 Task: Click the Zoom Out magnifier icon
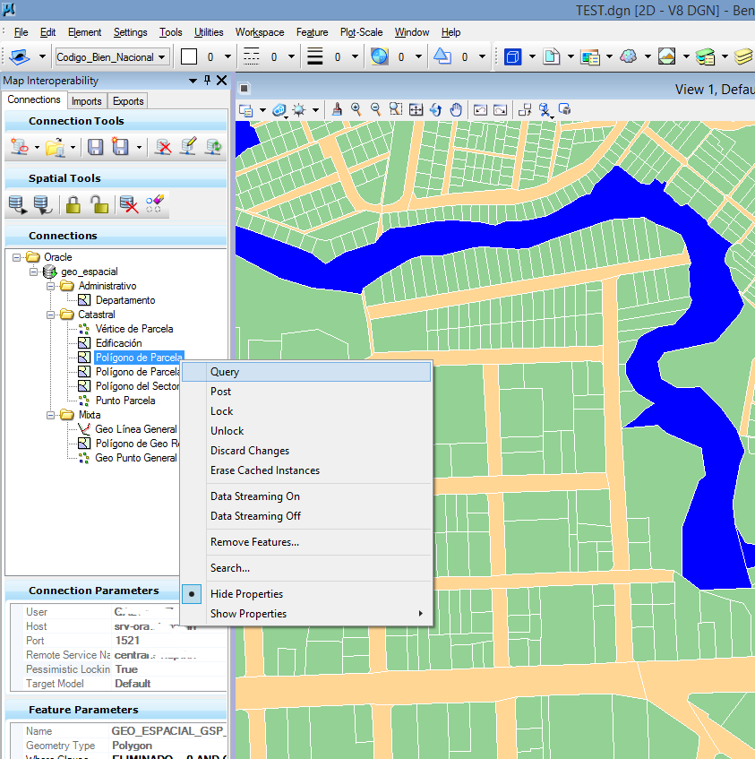tap(376, 109)
